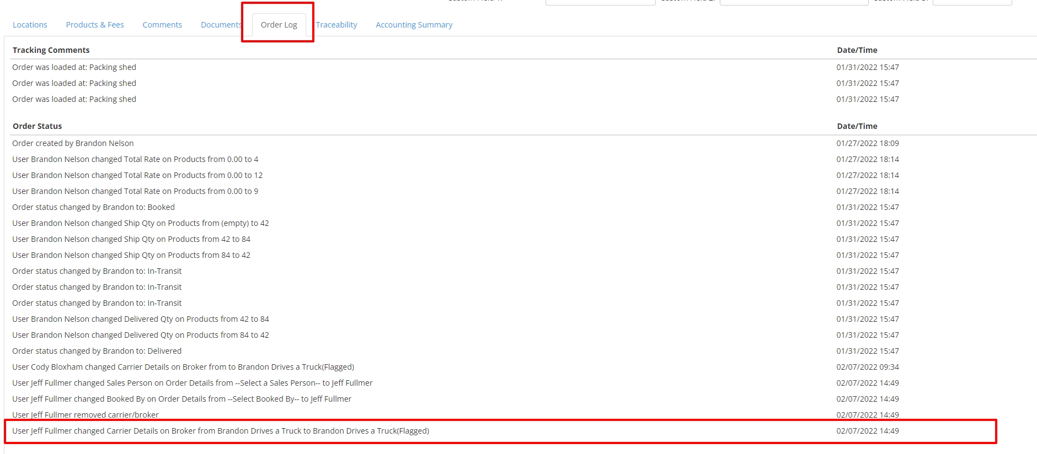Click Ship Qty changed from (empty) to 42

click(x=141, y=223)
